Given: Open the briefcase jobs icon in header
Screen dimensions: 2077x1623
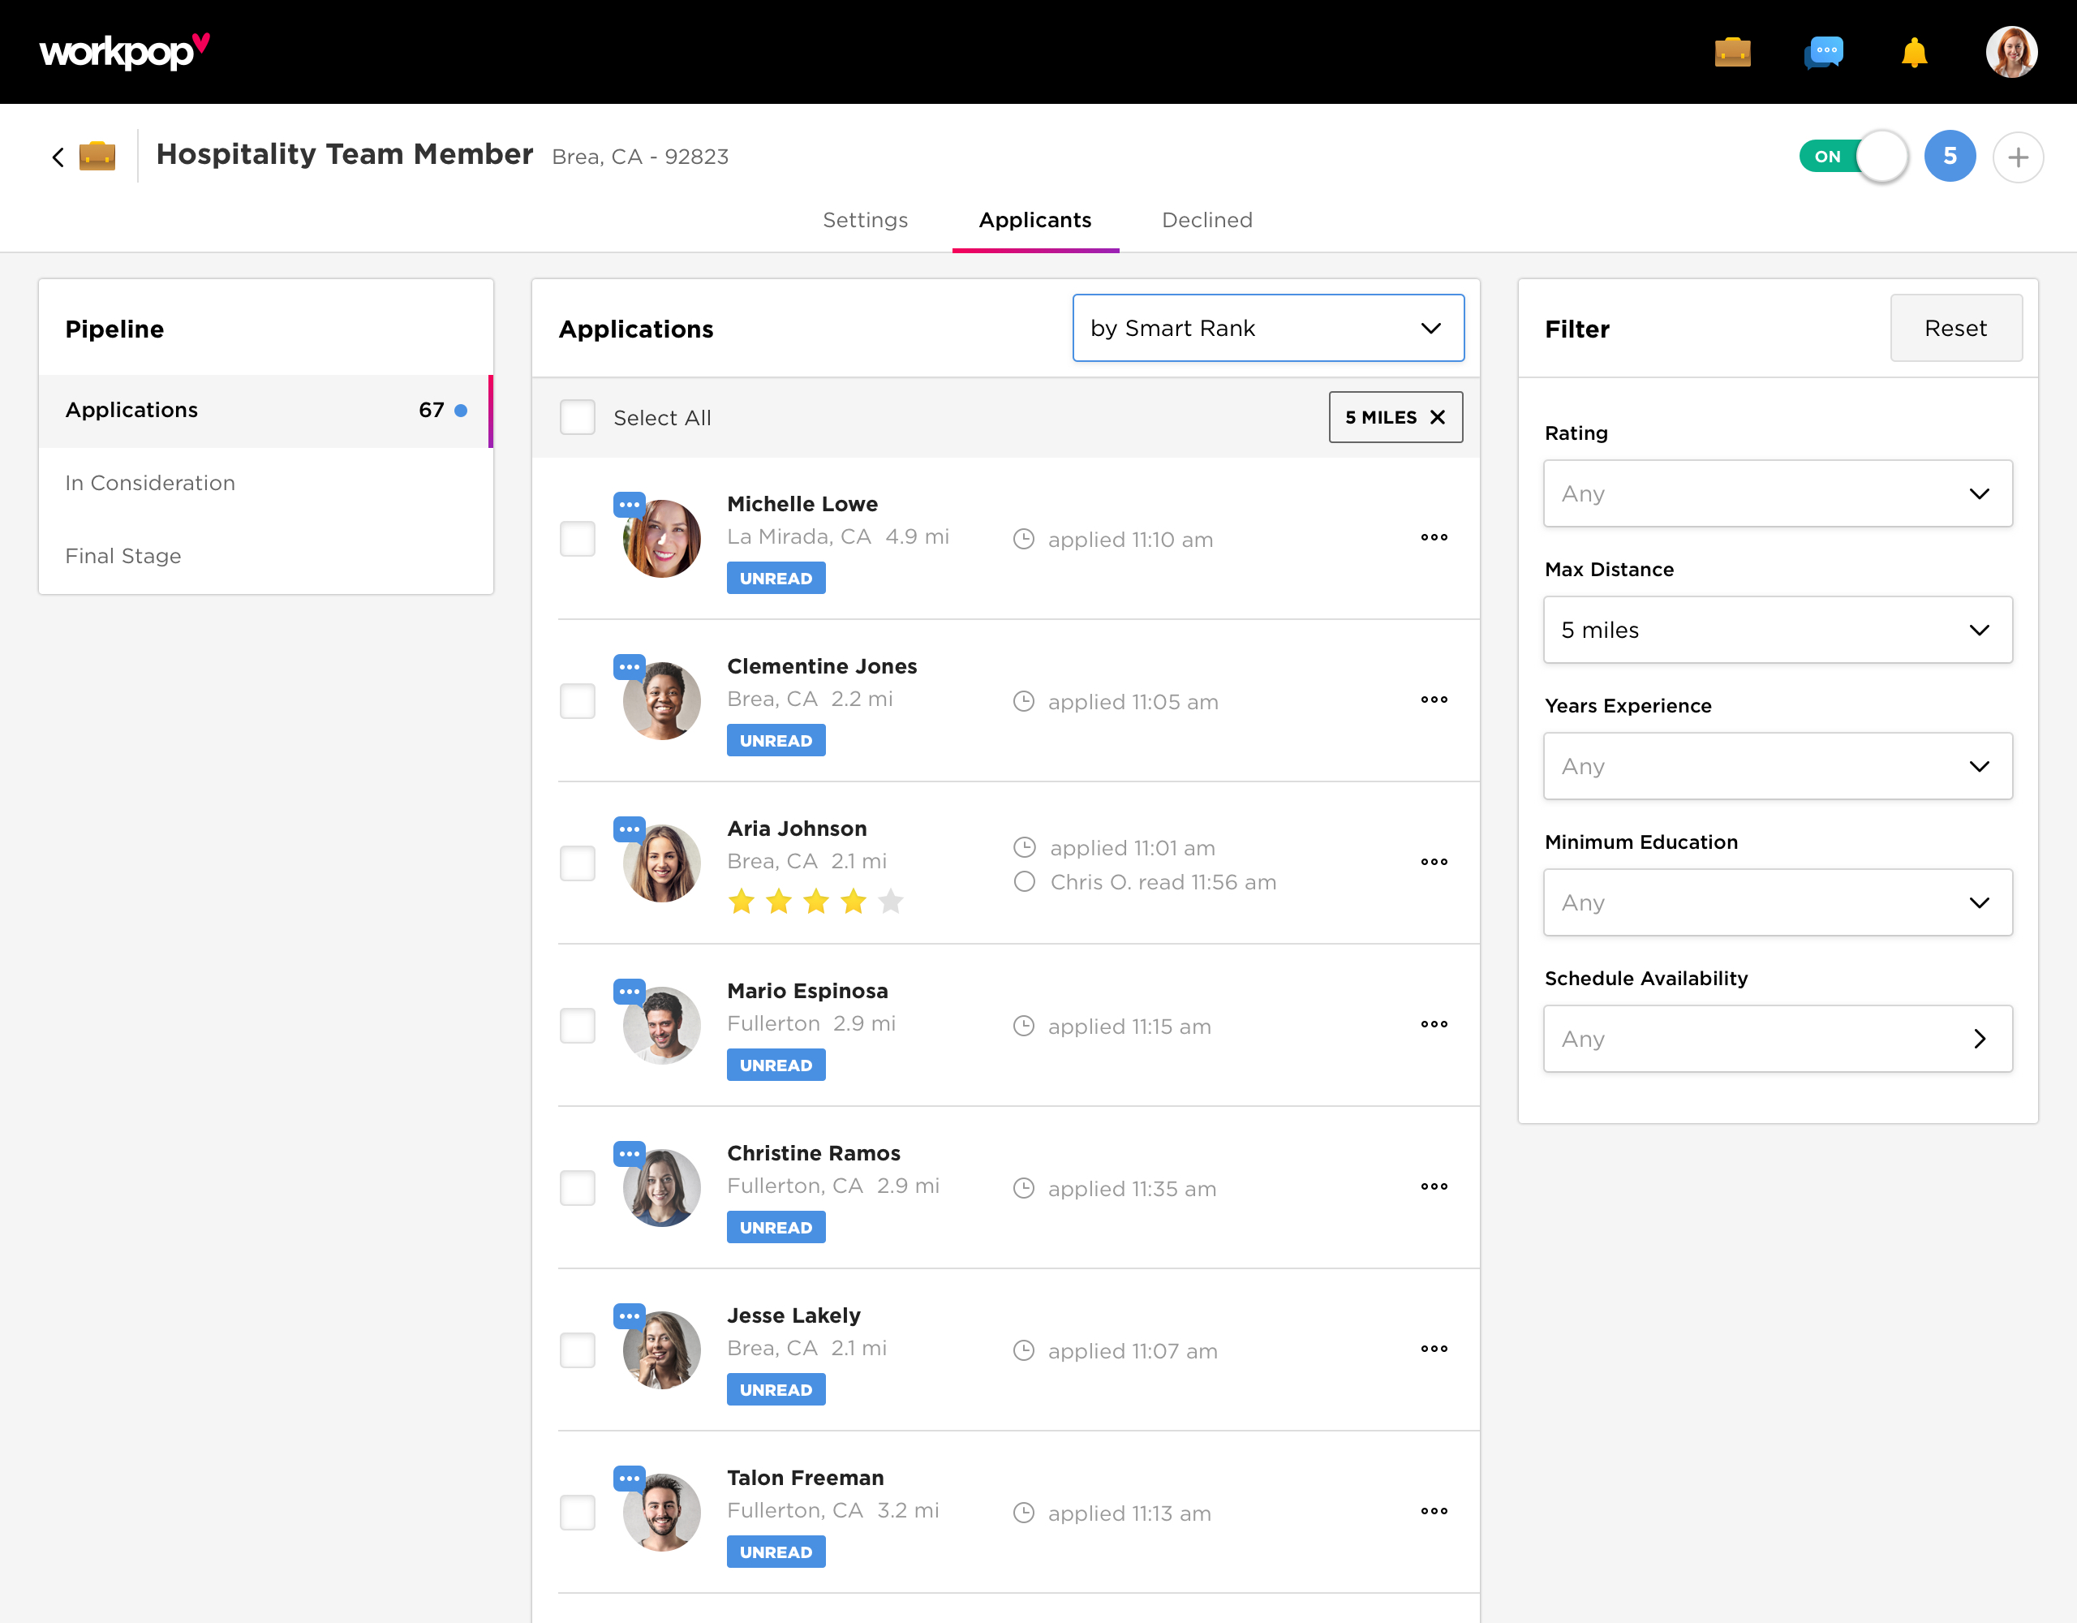Looking at the screenshot, I should pos(1732,52).
